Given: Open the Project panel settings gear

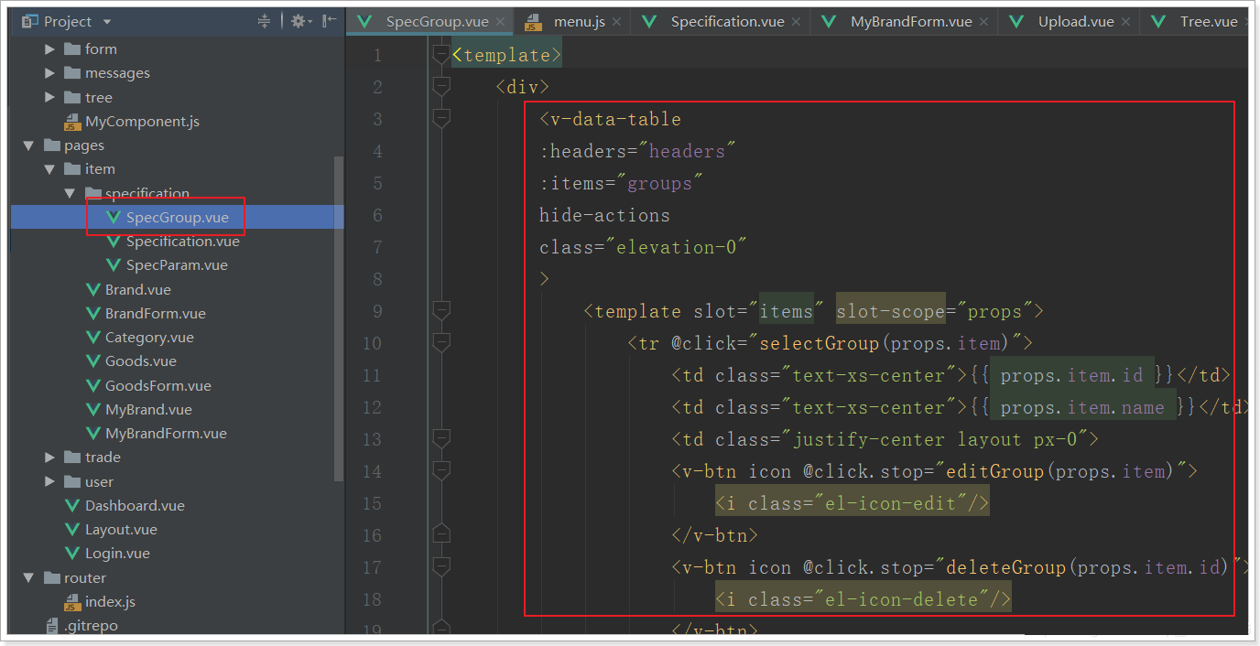Looking at the screenshot, I should click(298, 21).
